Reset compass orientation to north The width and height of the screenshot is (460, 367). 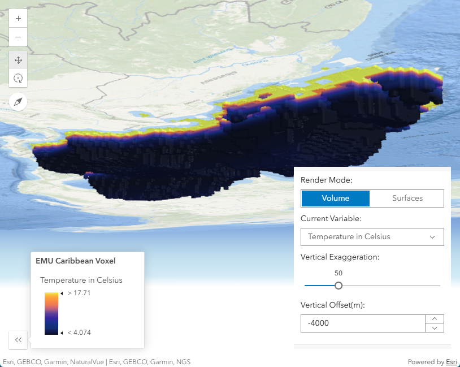(18, 102)
